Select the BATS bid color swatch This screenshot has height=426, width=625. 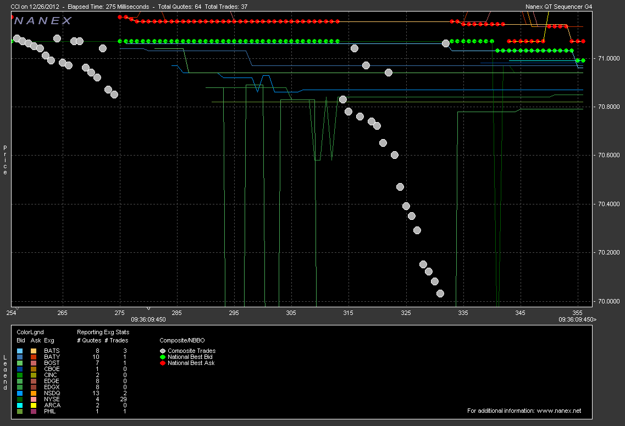pyautogui.click(x=20, y=351)
